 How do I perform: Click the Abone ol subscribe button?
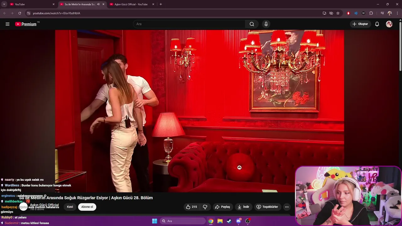pos(87,207)
